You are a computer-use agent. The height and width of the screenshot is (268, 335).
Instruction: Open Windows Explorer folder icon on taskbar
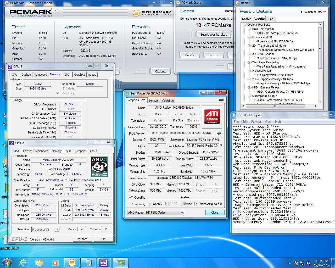(x=40, y=263)
